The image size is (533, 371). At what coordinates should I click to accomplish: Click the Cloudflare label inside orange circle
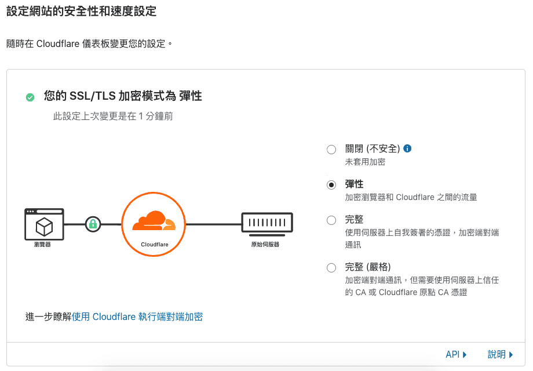(154, 245)
